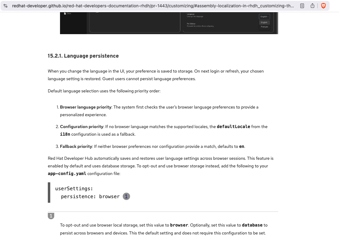Image resolution: width=339 pixels, height=243 pixels.
Task: Click the Configuration priority bold text
Action: point(82,127)
